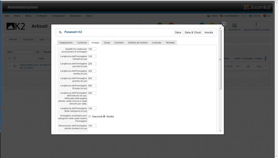Tick the checkbox of the Spesometro 2013 article
278x158 pixels.
click(x=15, y=66)
